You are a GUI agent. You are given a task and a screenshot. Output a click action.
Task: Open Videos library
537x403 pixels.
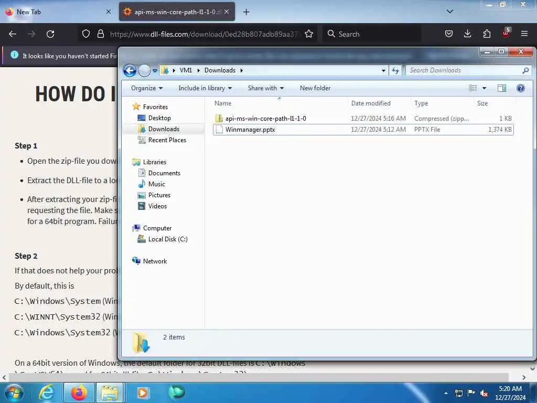click(157, 206)
